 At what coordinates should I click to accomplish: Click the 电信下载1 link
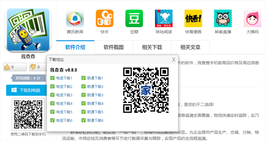[64, 78]
